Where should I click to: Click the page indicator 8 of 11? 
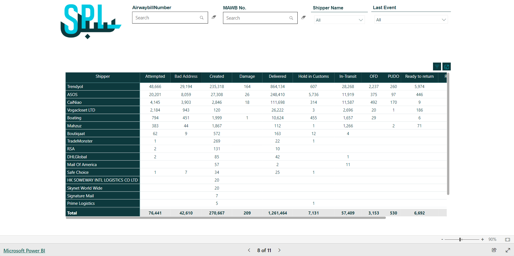(x=264, y=250)
